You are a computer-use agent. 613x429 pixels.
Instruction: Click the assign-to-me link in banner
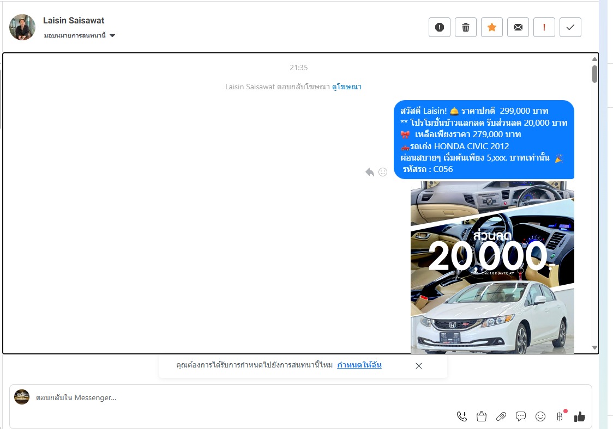tap(359, 365)
